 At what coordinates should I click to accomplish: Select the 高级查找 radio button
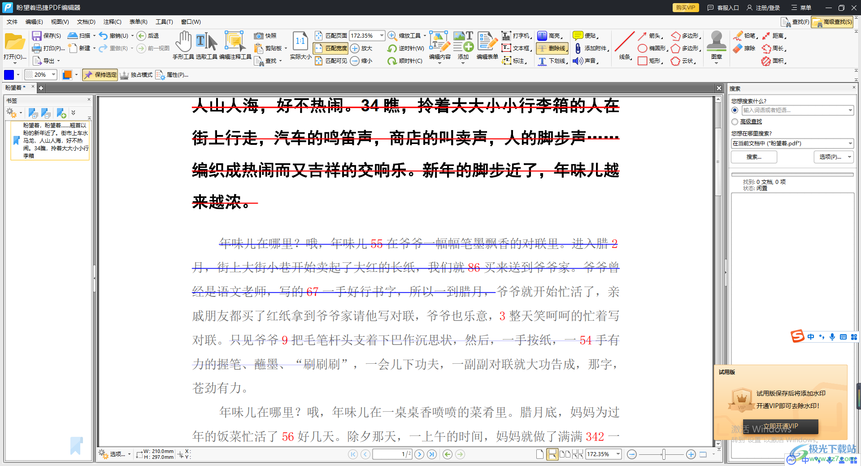(x=735, y=122)
